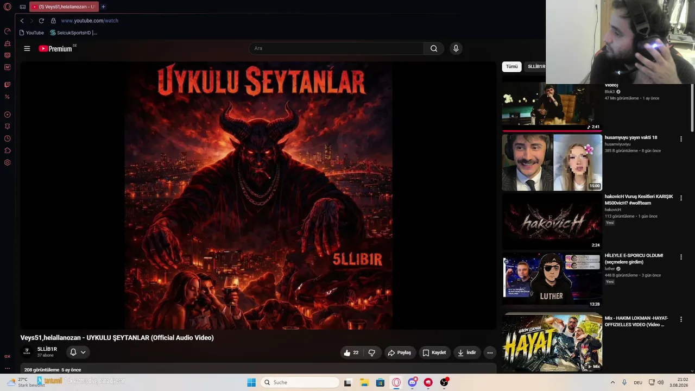
Task: Click the Paylaş share button
Action: point(399,352)
